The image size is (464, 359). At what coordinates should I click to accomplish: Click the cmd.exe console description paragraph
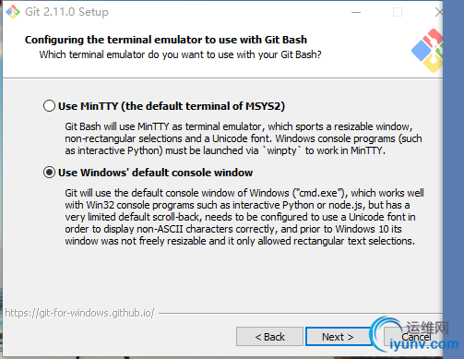[x=244, y=217]
